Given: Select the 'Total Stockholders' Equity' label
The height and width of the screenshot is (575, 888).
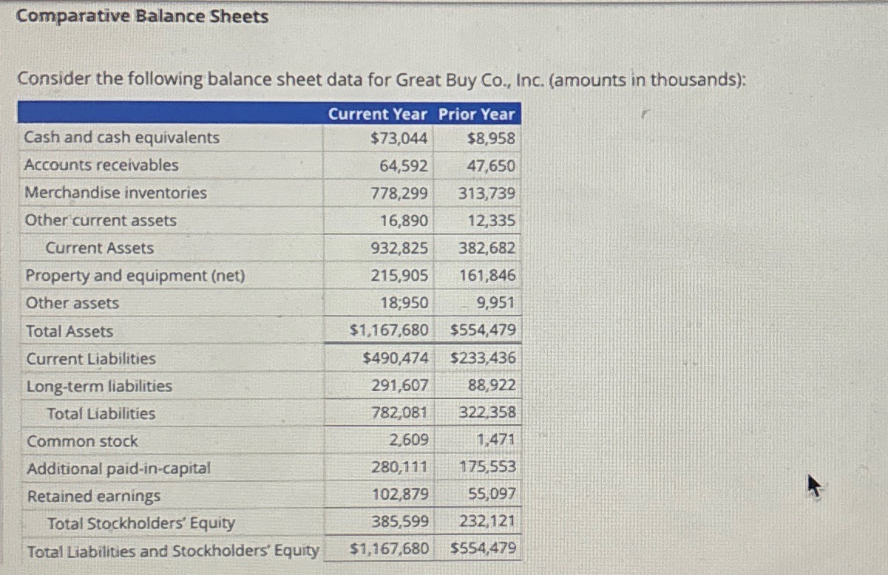Looking at the screenshot, I should click(x=141, y=524).
